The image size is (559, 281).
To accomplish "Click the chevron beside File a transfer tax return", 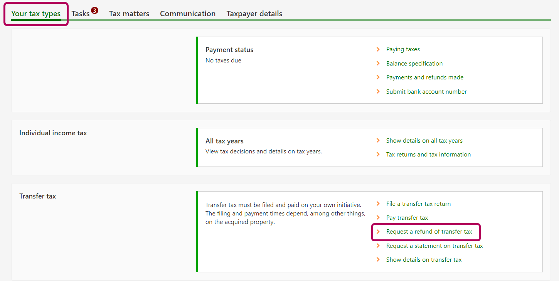I will (378, 204).
